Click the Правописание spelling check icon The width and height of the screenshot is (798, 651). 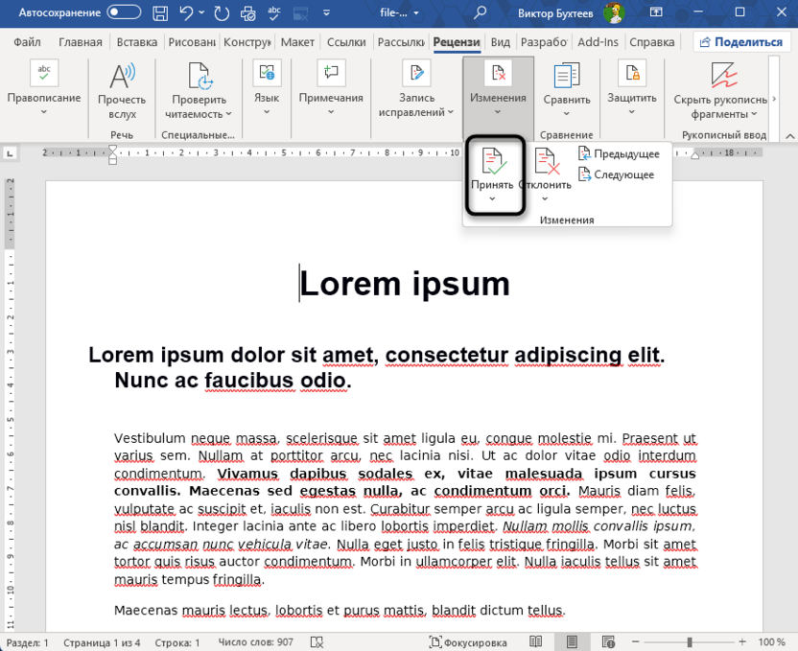pos(44,73)
